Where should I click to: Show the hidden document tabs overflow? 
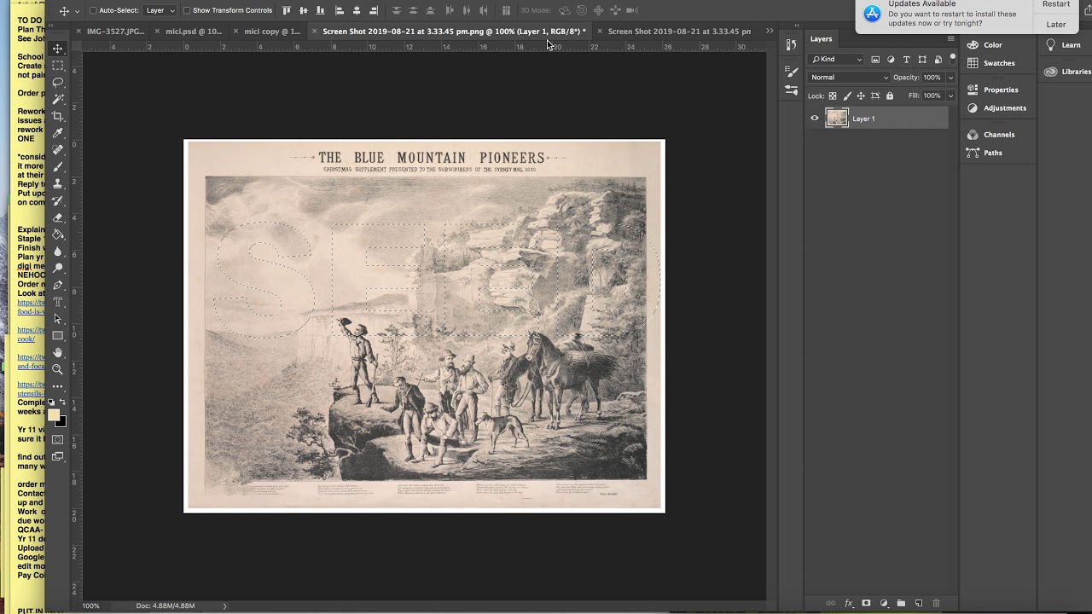tap(770, 31)
